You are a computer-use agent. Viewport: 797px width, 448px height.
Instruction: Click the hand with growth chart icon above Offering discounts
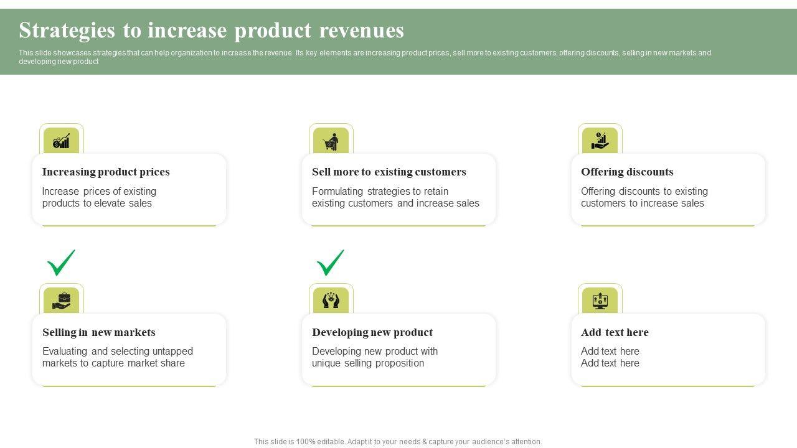click(600, 141)
